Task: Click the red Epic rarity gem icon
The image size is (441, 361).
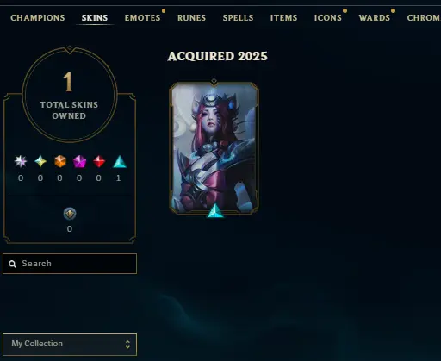Action: point(99,161)
